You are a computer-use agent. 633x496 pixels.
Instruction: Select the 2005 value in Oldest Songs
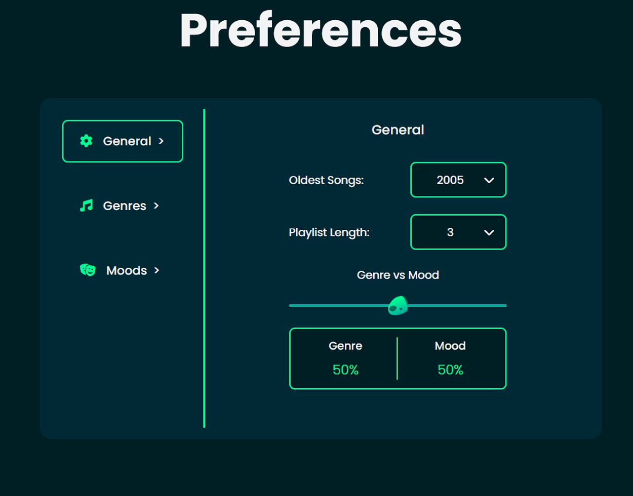tap(450, 180)
